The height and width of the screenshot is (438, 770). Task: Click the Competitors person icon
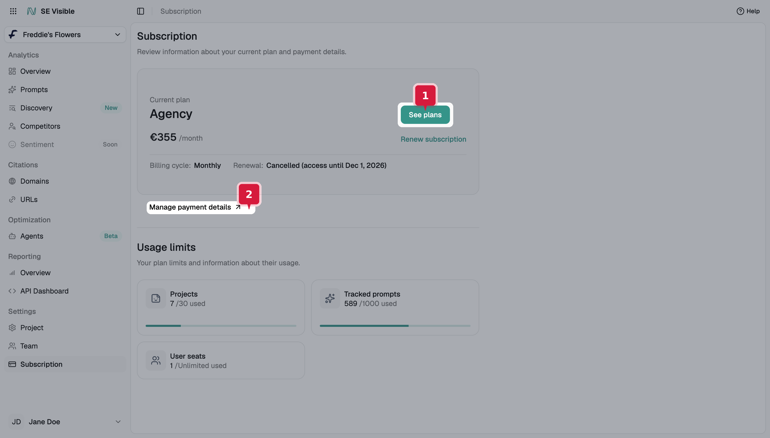point(12,126)
